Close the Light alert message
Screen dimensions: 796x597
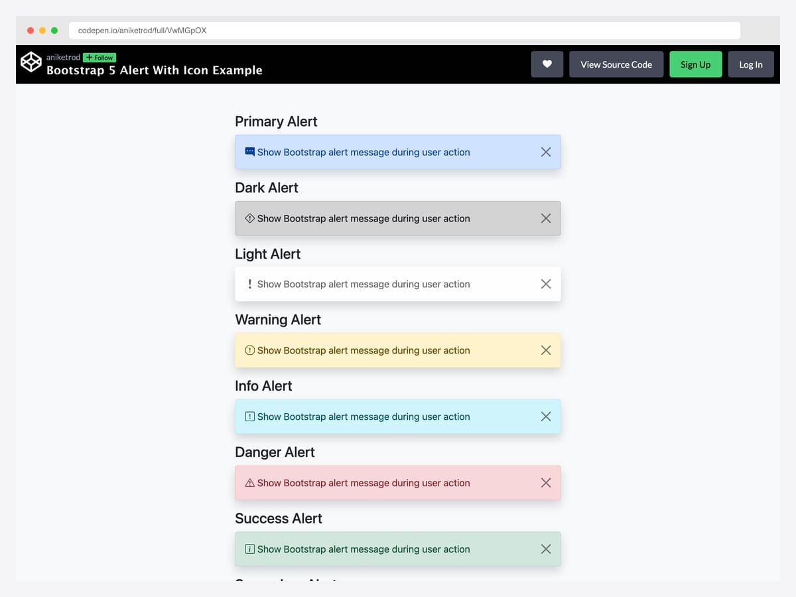click(x=546, y=284)
